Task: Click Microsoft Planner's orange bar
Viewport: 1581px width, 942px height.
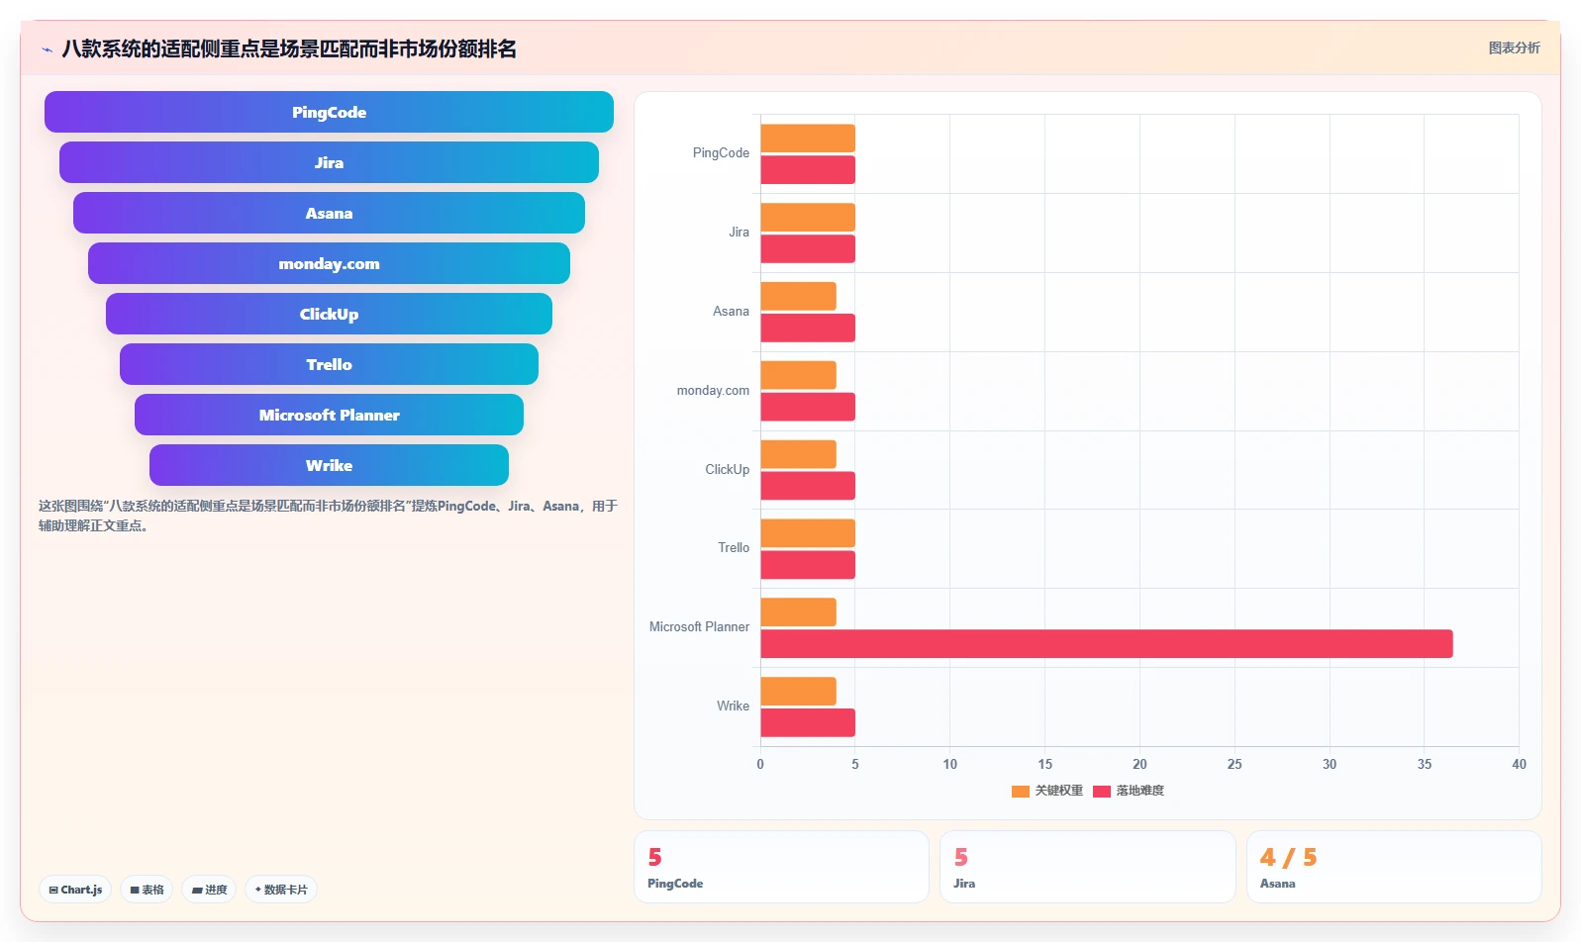Action: (798, 612)
